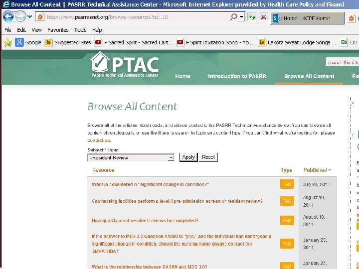The image size is (359, 269).
Task: Click the CO favorite icon
Action: click(x=344, y=42)
